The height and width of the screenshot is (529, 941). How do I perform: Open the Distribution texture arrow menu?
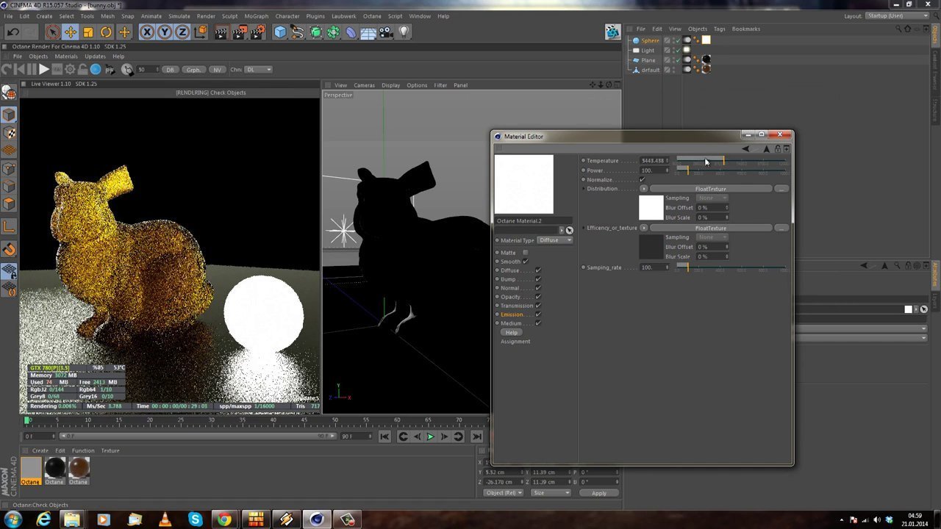point(644,189)
